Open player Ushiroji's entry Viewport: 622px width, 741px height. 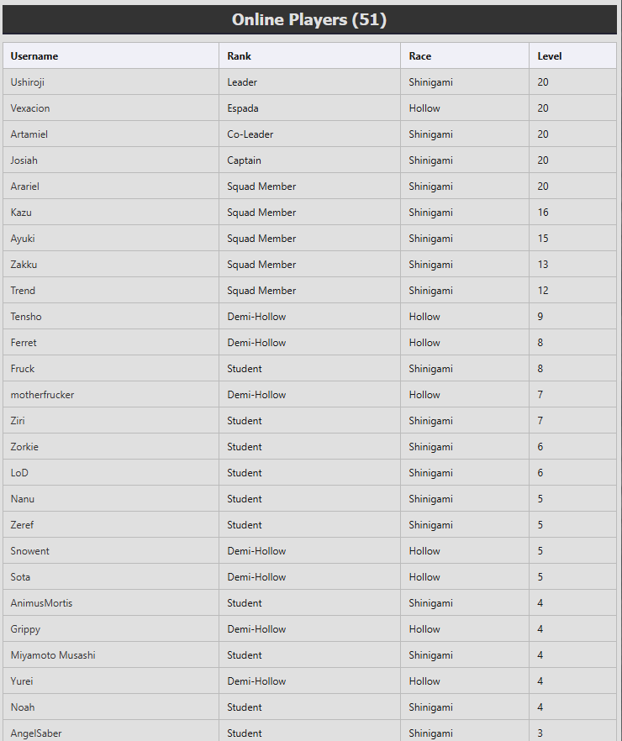[x=28, y=82]
